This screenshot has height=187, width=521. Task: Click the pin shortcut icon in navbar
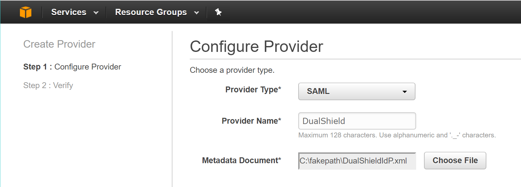click(218, 12)
